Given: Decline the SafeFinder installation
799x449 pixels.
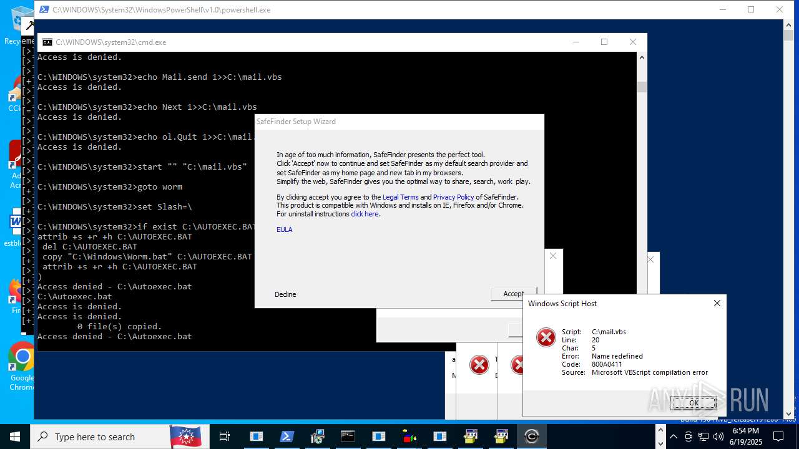Looking at the screenshot, I should (285, 294).
